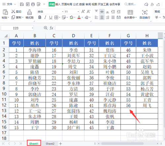This screenshot has width=165, height=146.
Task: Center text horizontally
Action: click(102, 17)
